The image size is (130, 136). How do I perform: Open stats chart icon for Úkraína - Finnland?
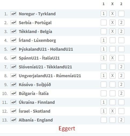13,102
